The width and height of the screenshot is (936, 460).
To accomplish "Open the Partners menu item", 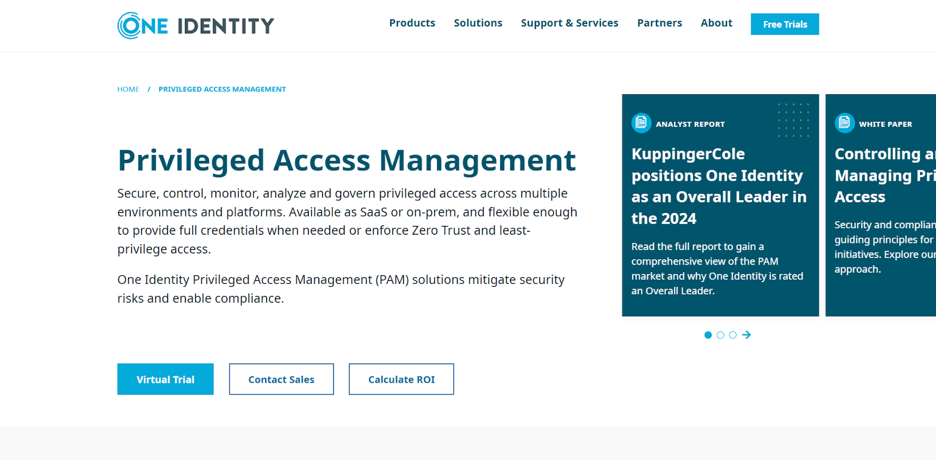I will point(659,23).
